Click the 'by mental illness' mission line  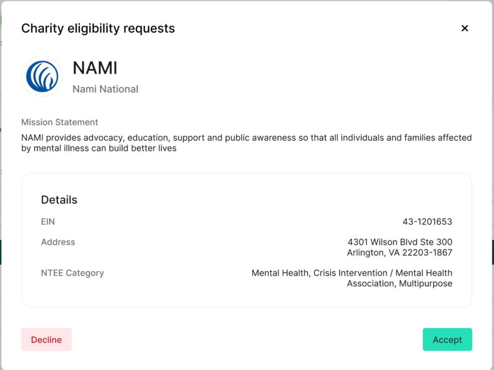click(x=99, y=148)
